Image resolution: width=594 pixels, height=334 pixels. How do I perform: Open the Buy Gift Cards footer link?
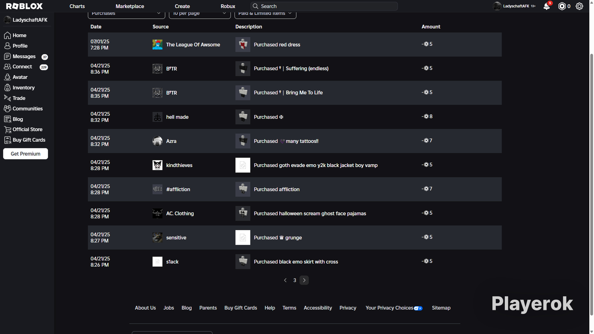(241, 308)
